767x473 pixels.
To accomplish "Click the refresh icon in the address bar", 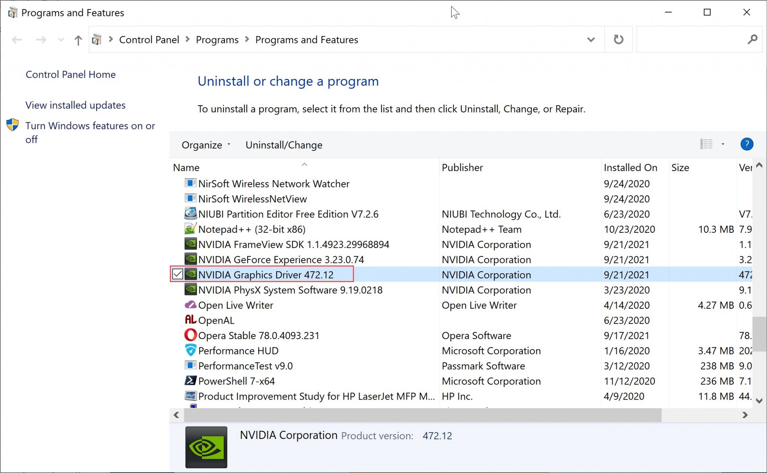I will (619, 39).
